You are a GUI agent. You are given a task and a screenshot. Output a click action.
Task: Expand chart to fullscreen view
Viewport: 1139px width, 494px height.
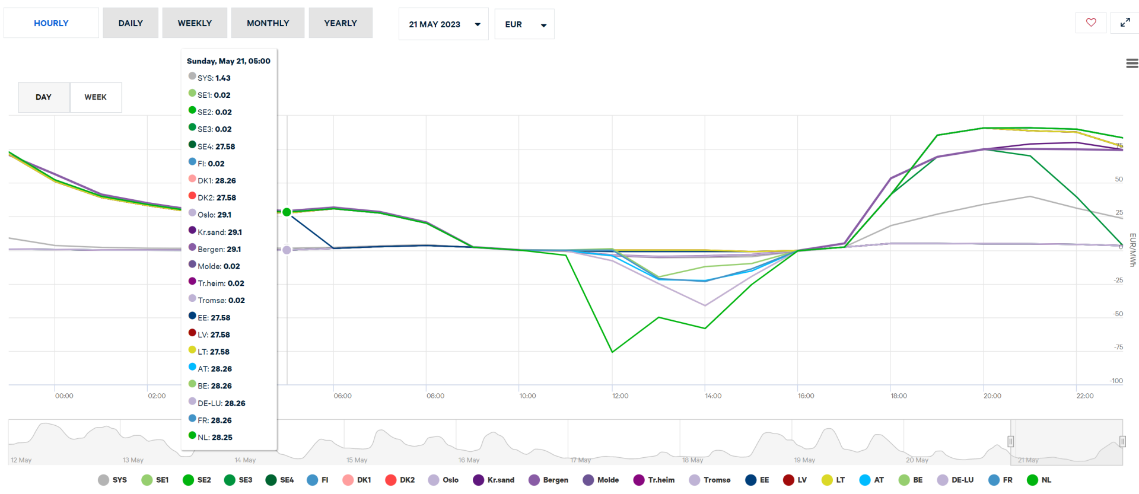click(x=1125, y=23)
